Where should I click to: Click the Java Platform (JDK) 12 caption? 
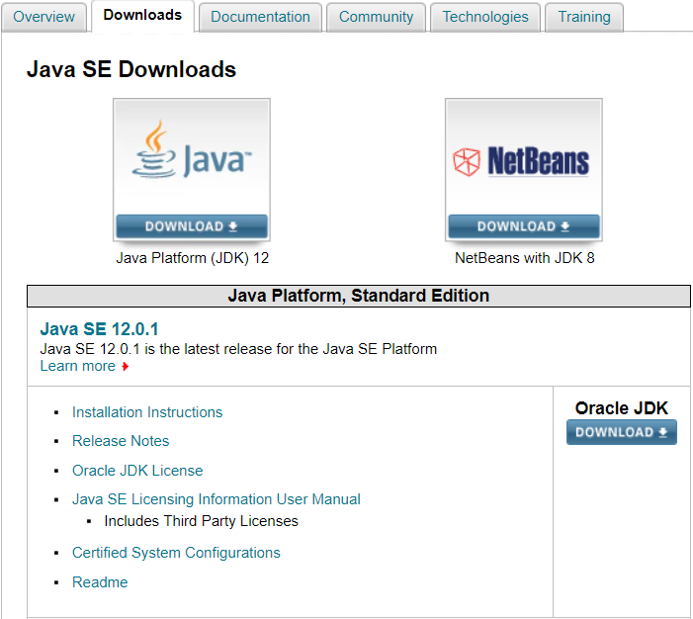coord(192,258)
